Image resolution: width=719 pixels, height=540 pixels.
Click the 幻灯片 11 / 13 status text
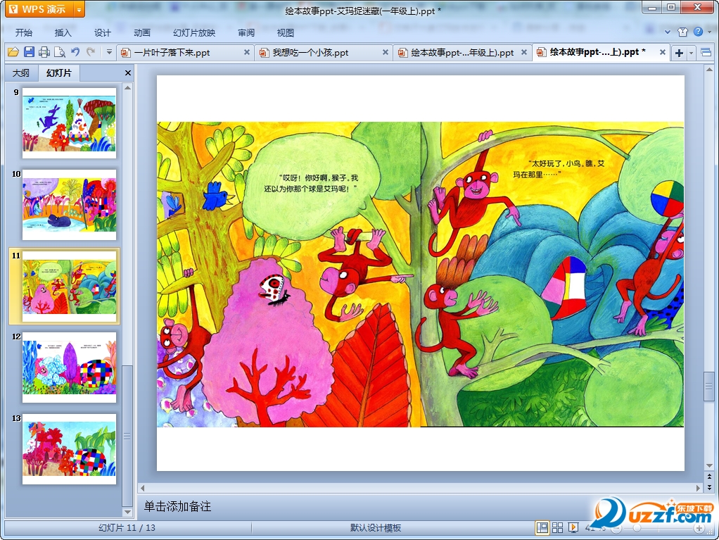point(127,528)
